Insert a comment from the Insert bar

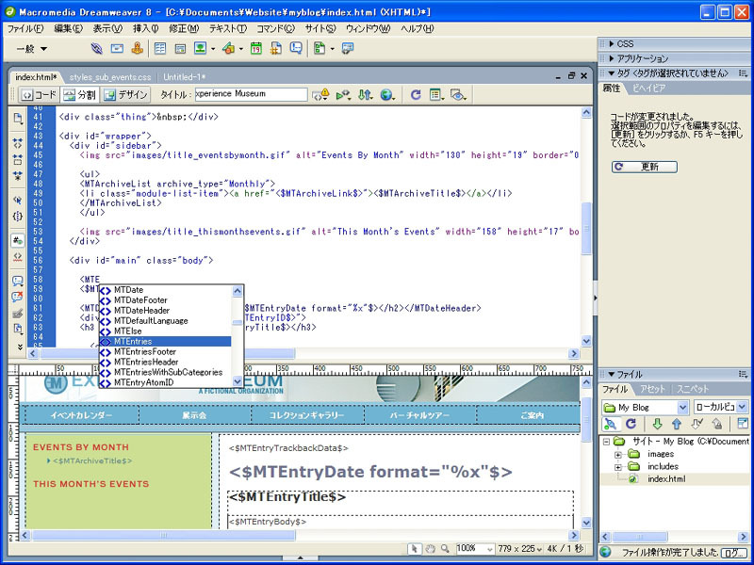[x=296, y=49]
